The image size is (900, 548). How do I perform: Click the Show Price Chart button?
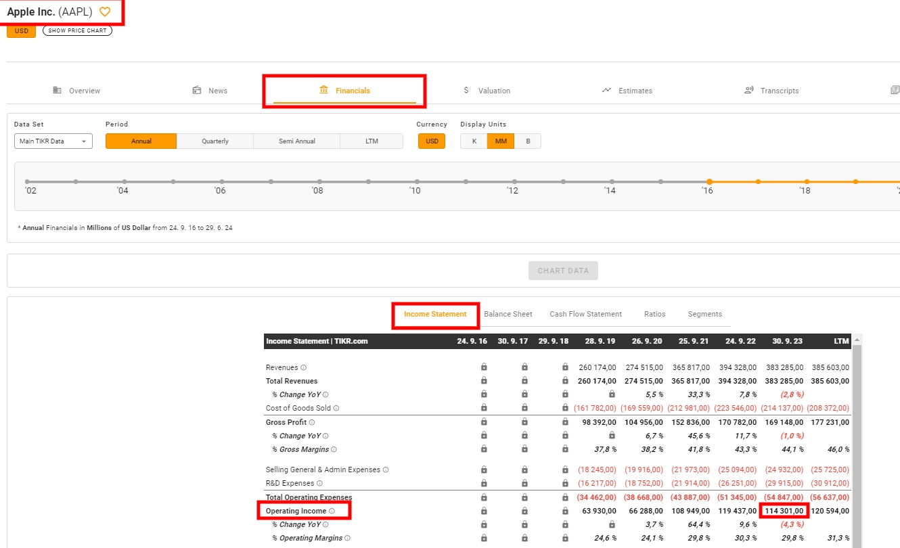77,30
